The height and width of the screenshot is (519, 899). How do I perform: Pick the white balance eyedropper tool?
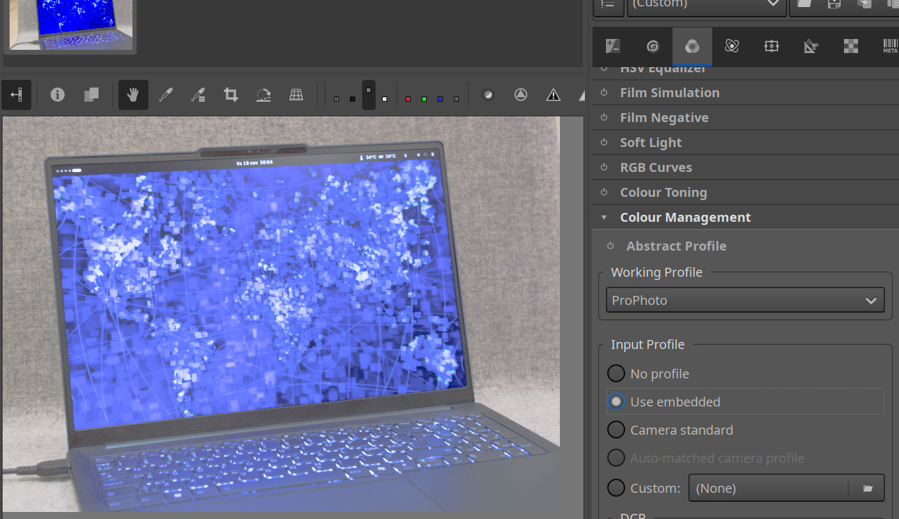click(x=166, y=95)
